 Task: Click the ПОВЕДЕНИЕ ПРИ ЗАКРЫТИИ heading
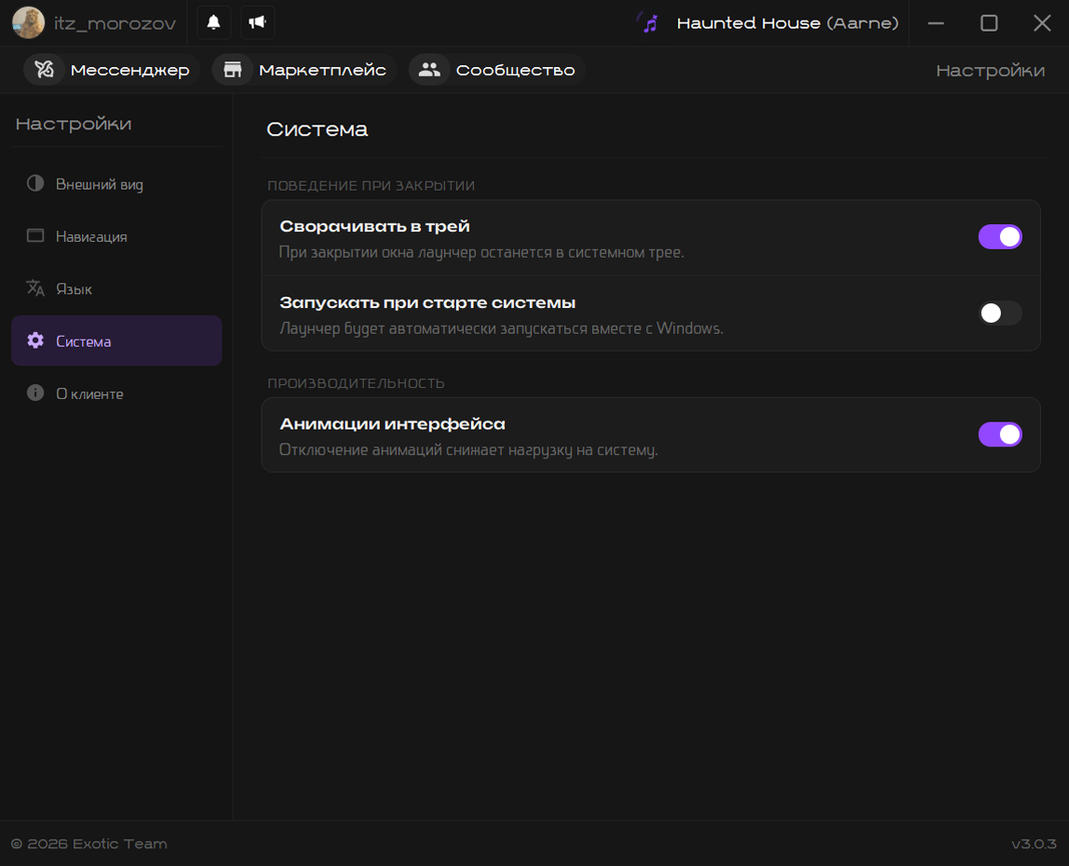pyautogui.click(x=371, y=186)
